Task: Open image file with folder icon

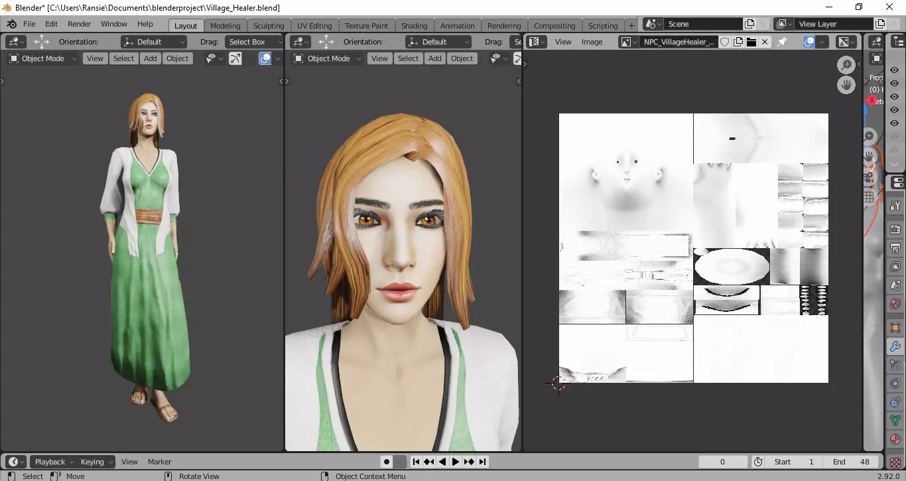Action: click(751, 42)
